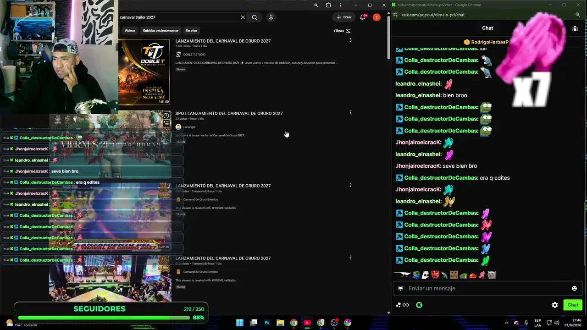Click the YouTube search magnifier button
Image resolution: width=587 pixels, height=330 pixels.
(255, 17)
